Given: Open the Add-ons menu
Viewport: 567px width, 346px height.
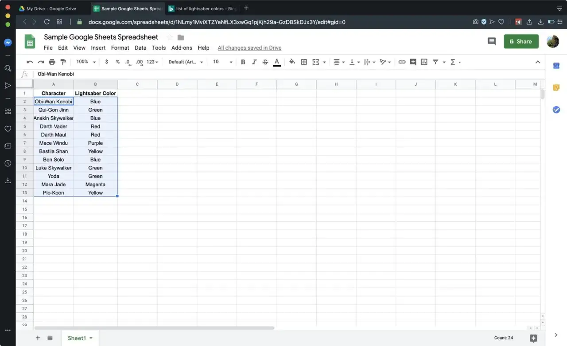Looking at the screenshot, I should click(182, 48).
